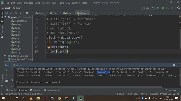
Task: Select Scratches and Consoles node
Action: [21, 59]
